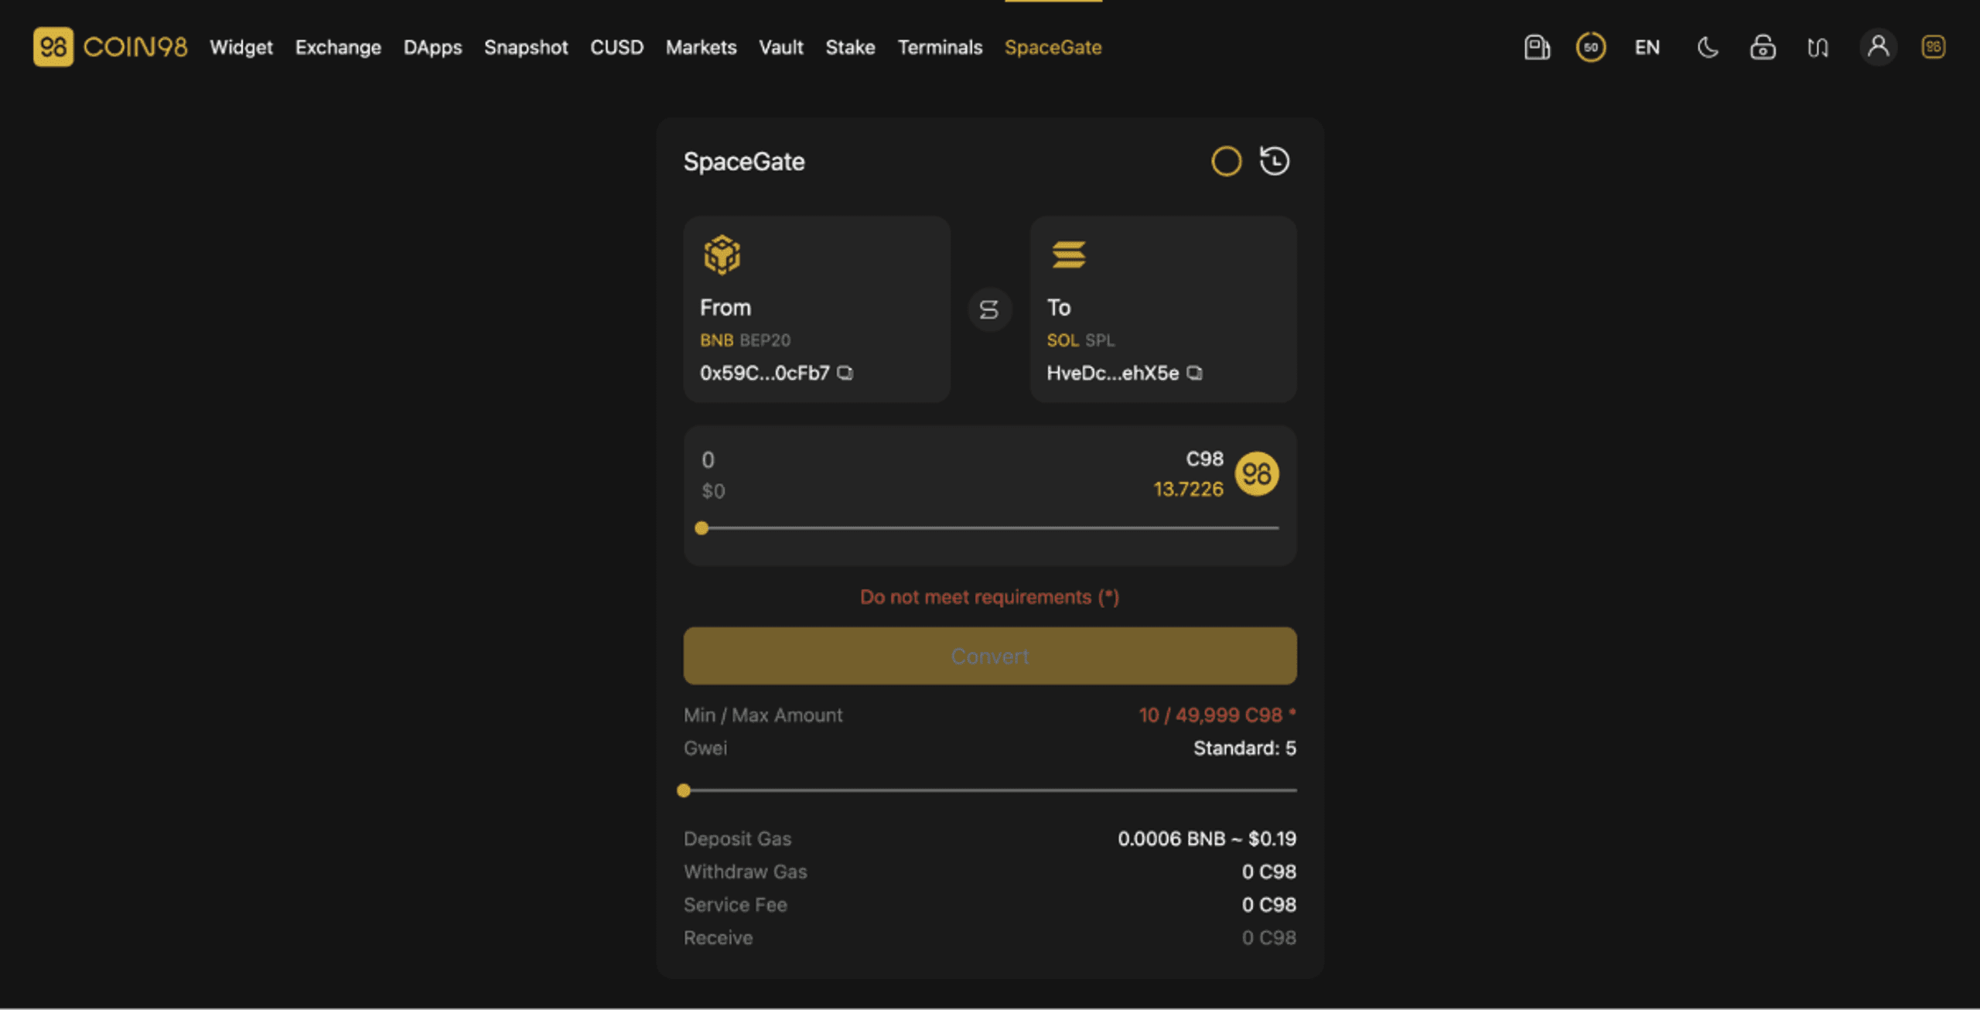This screenshot has width=1980, height=1010.
Task: Click the Withdraw Gas label
Action: 746,872
